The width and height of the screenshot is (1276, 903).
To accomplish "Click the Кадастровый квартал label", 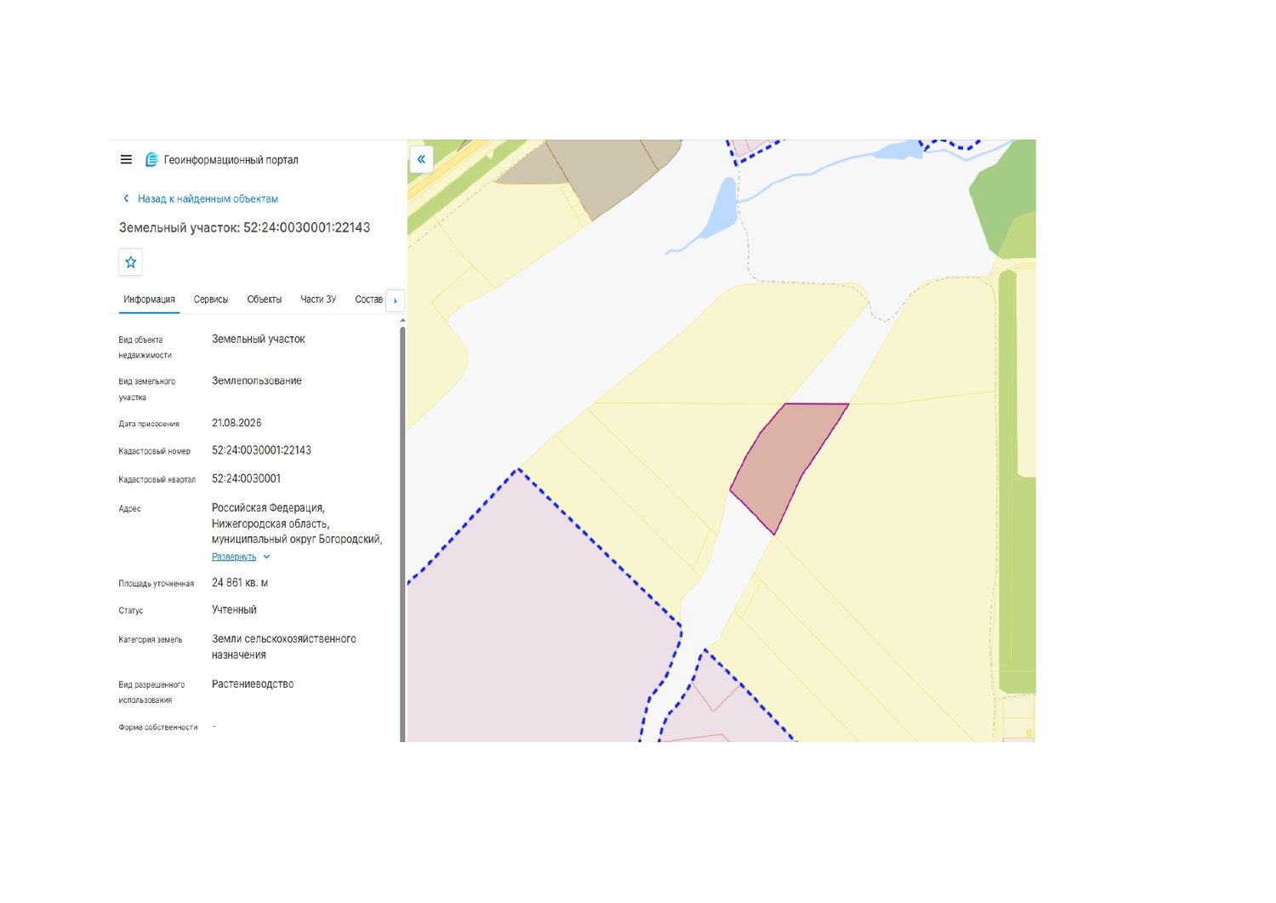I will click(x=157, y=480).
